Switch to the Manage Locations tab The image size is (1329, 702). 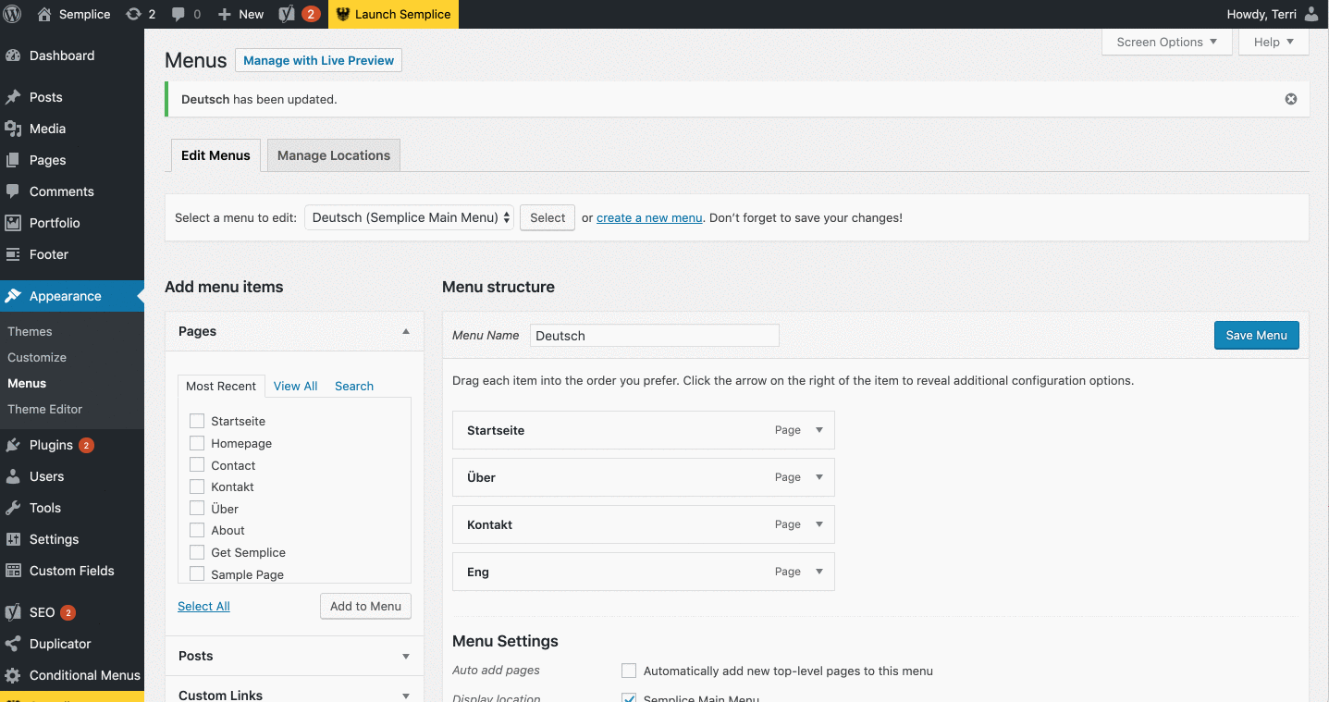click(x=333, y=154)
